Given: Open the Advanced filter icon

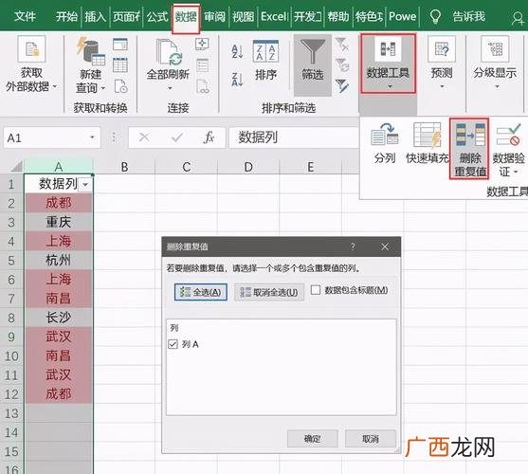Looking at the screenshot, I should [x=342, y=85].
